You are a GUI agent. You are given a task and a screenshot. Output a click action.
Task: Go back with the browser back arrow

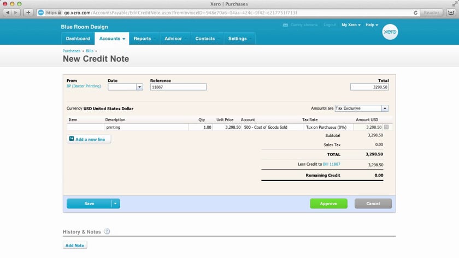tap(7, 13)
